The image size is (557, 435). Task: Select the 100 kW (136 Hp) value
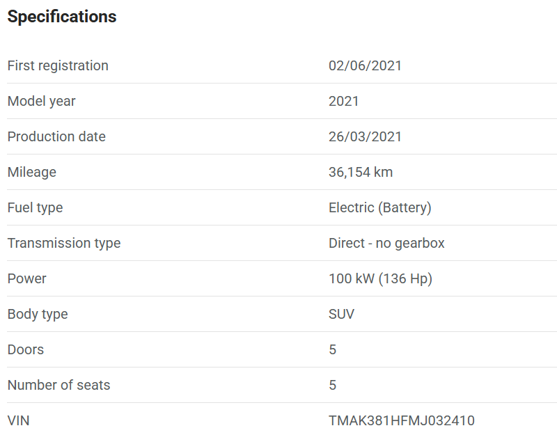point(380,278)
